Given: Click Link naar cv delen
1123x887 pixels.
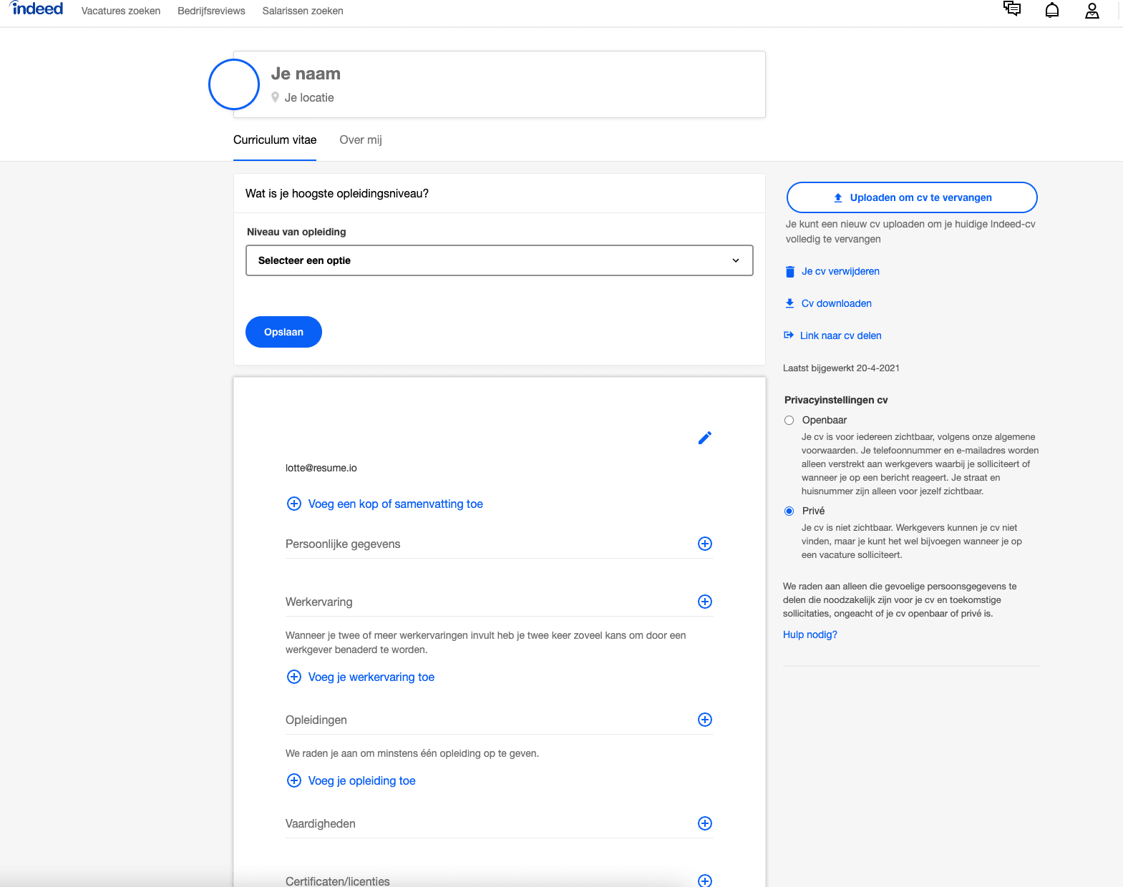Looking at the screenshot, I should [x=841, y=335].
